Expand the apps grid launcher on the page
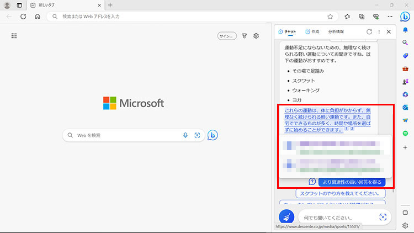 pos(14,36)
